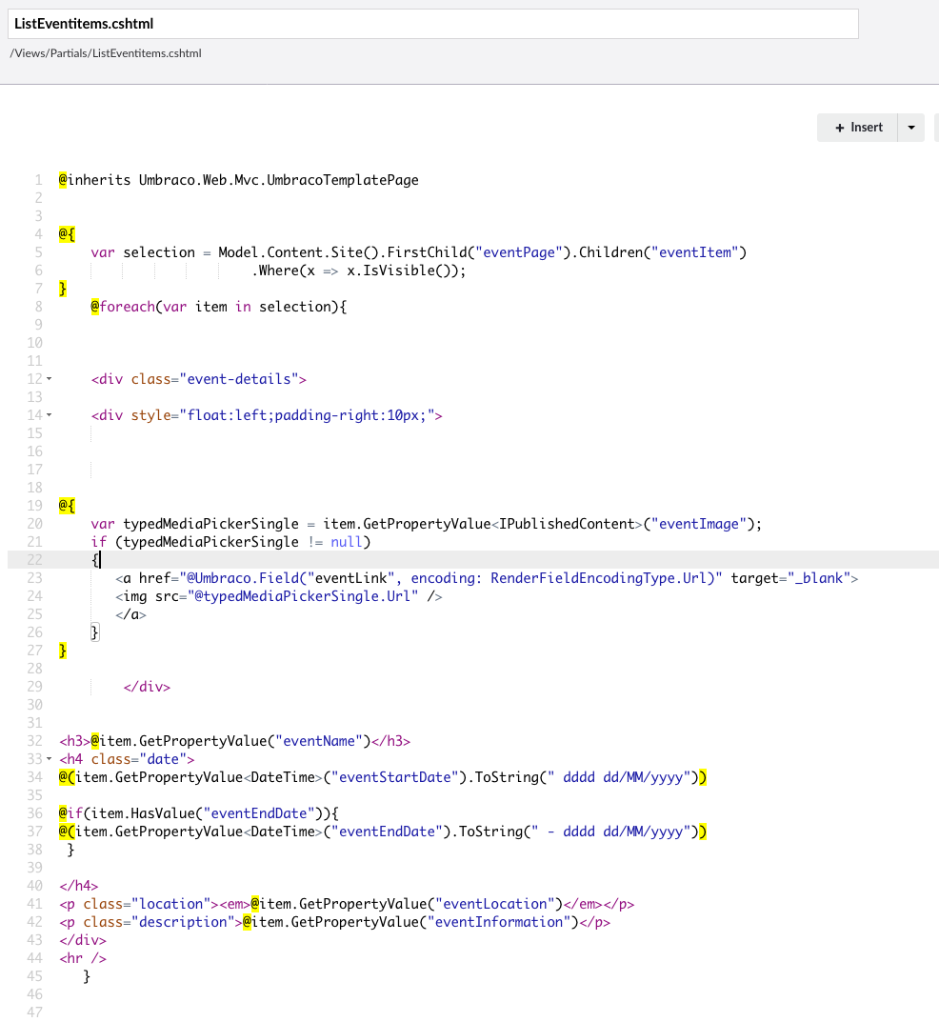The height and width of the screenshot is (1022, 939).
Task: Click line number 22 in the gutter
Action: (x=35, y=560)
